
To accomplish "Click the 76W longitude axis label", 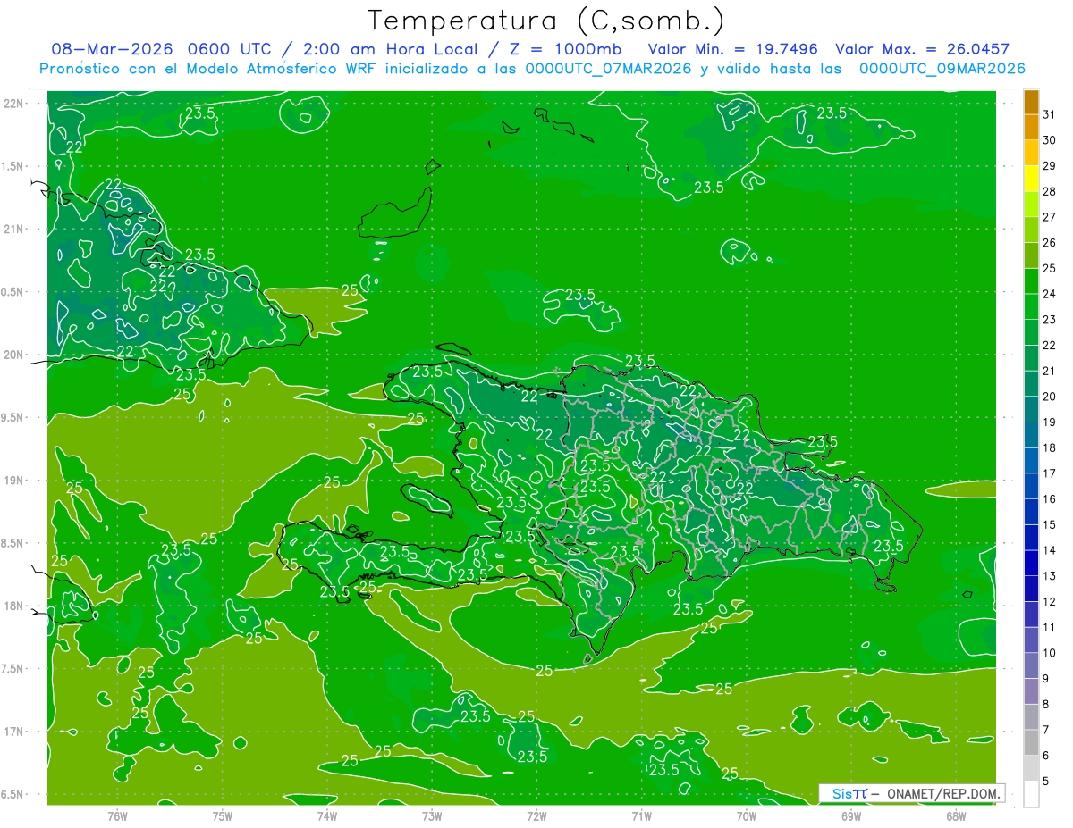I will click(117, 815).
